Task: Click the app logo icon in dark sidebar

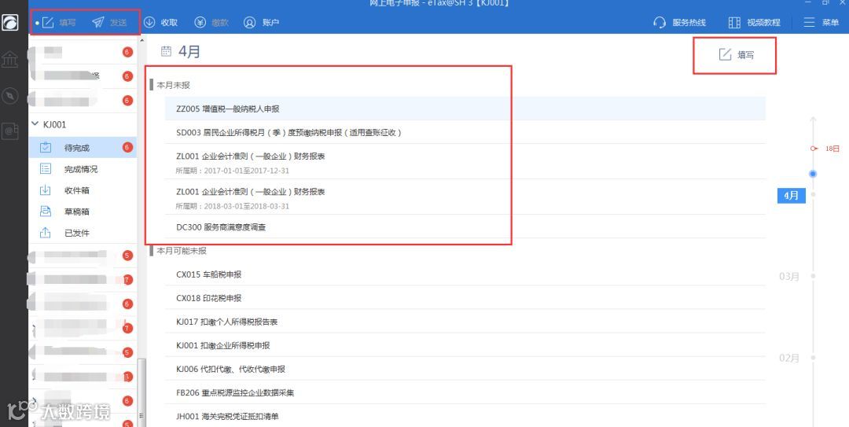Action: point(9,23)
